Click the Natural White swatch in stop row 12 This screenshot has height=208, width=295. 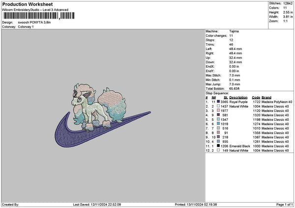[x=218, y=150]
